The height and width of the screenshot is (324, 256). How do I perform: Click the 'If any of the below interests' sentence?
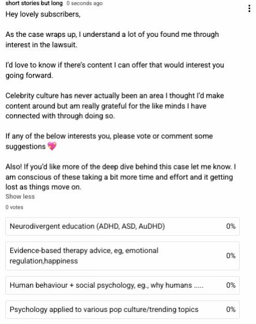109,141
